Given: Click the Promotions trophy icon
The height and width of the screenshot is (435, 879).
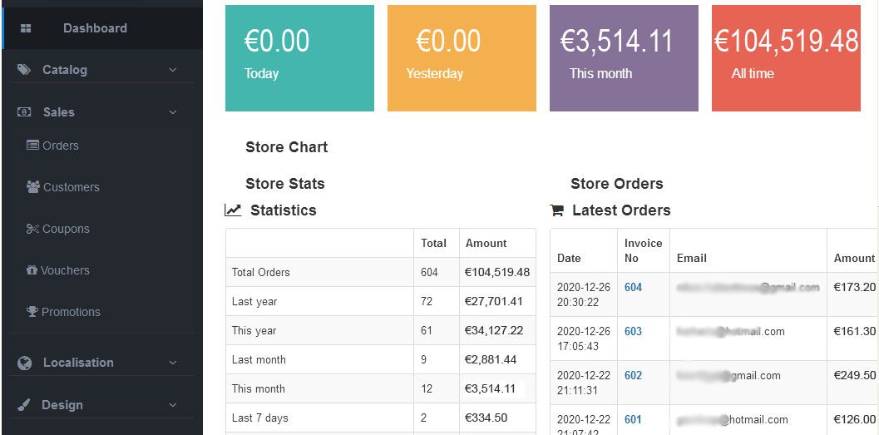Looking at the screenshot, I should click(x=32, y=312).
